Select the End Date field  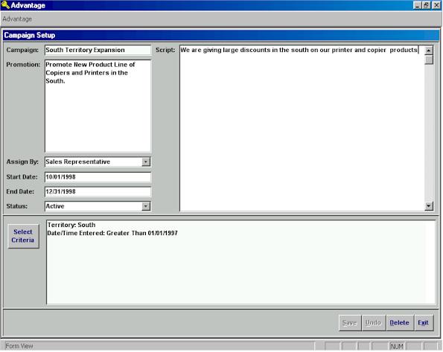tap(98, 191)
